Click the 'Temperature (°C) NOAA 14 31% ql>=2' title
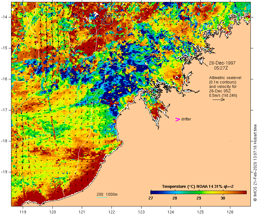259x215 pixels. 198,187
